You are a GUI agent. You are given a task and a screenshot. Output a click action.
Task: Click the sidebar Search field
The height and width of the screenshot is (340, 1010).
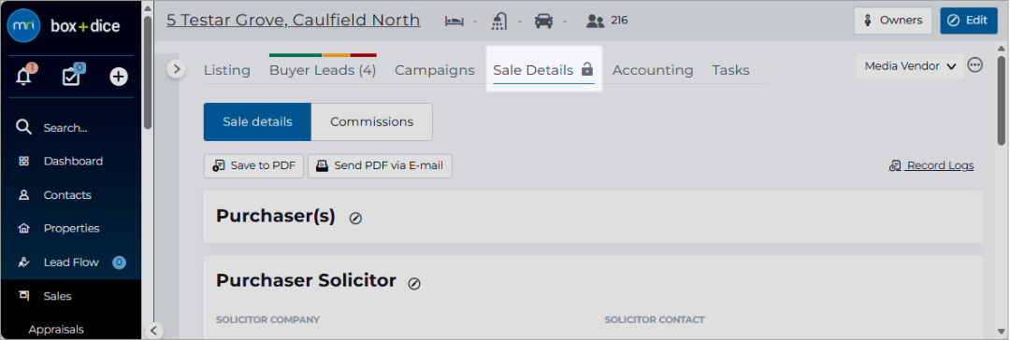click(x=71, y=127)
